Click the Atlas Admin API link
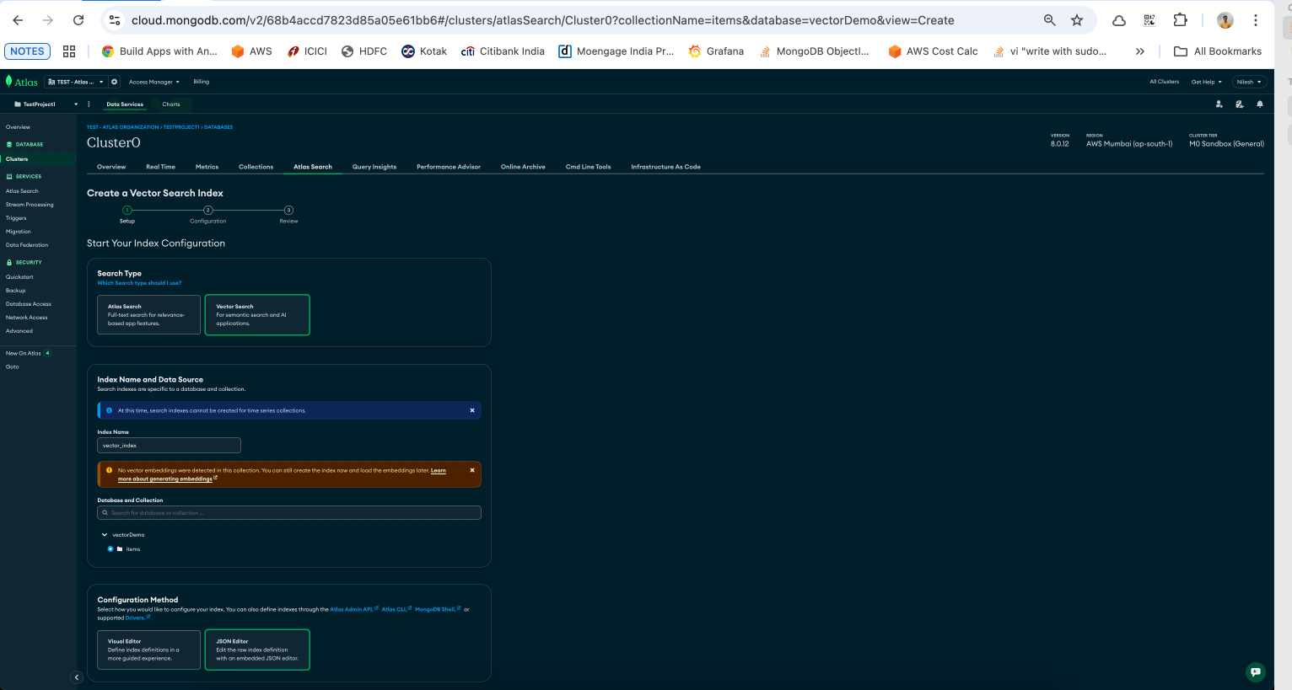Image resolution: width=1292 pixels, height=690 pixels. (352, 608)
